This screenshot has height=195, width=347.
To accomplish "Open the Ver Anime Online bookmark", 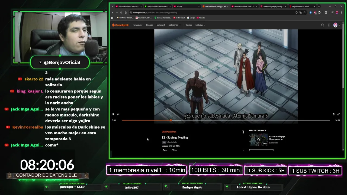I will coord(125,18).
